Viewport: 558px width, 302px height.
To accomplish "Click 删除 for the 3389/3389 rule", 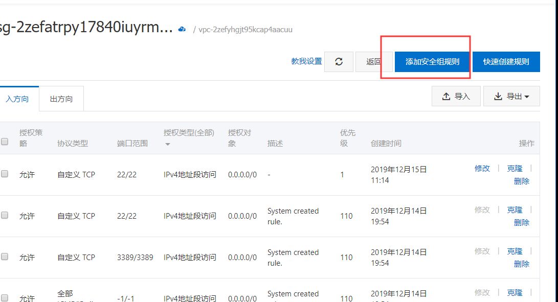I will 521,264.
